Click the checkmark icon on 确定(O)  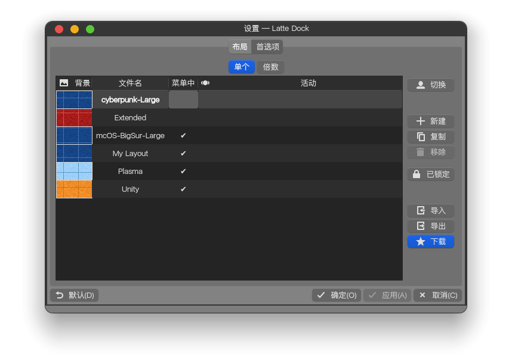pos(321,295)
